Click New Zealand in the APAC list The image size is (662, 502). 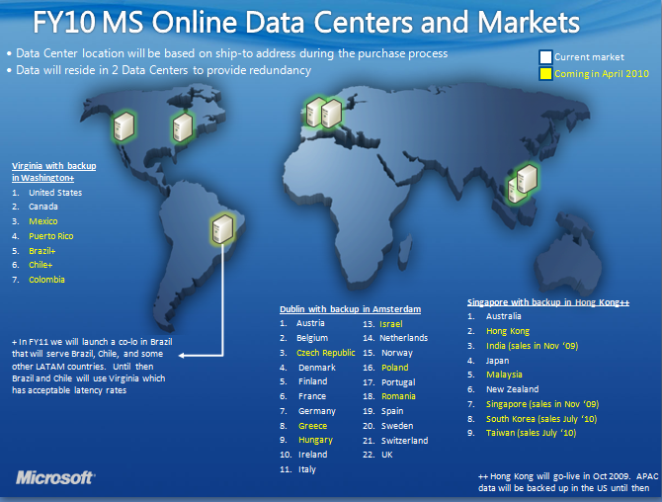pyautogui.click(x=512, y=389)
